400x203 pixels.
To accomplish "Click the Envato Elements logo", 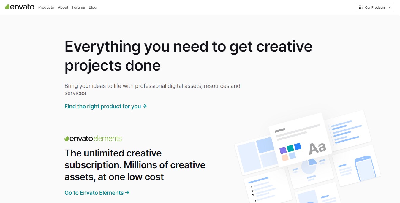I will 93,138.
